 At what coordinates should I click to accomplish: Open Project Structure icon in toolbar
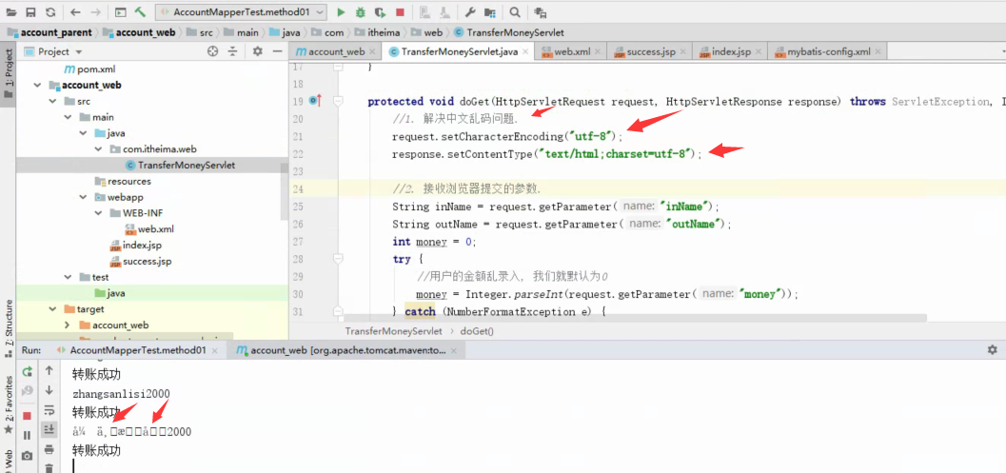490,12
